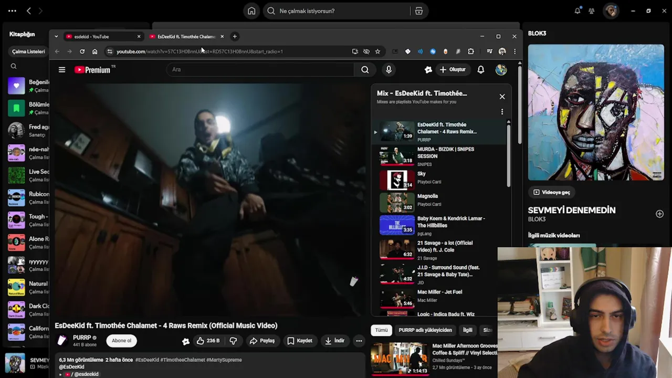
Task: Click Videoya geç button in Spotify
Action: coord(551,192)
